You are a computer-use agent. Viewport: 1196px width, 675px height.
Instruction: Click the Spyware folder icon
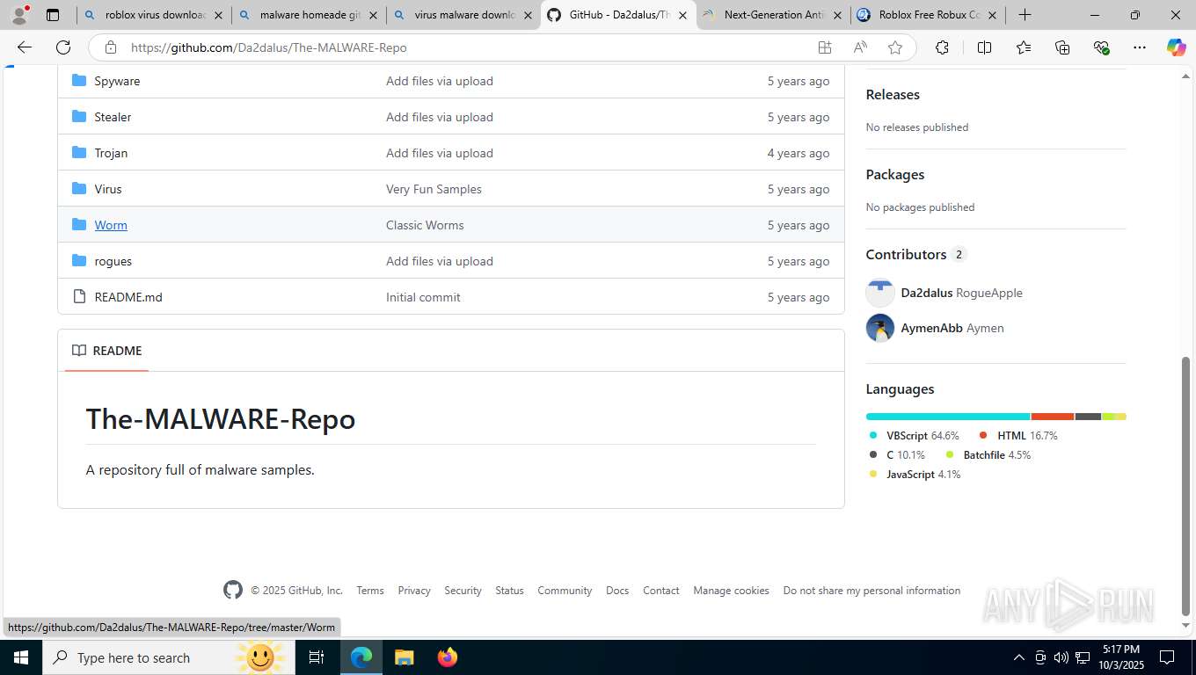point(79,81)
